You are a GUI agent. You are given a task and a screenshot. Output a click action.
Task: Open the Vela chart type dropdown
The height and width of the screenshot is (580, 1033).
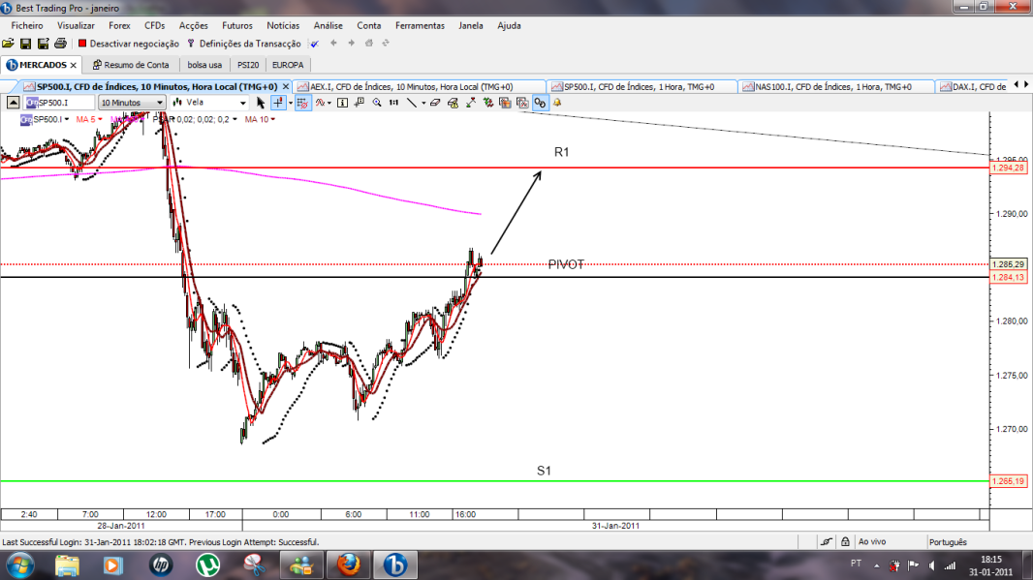point(209,103)
